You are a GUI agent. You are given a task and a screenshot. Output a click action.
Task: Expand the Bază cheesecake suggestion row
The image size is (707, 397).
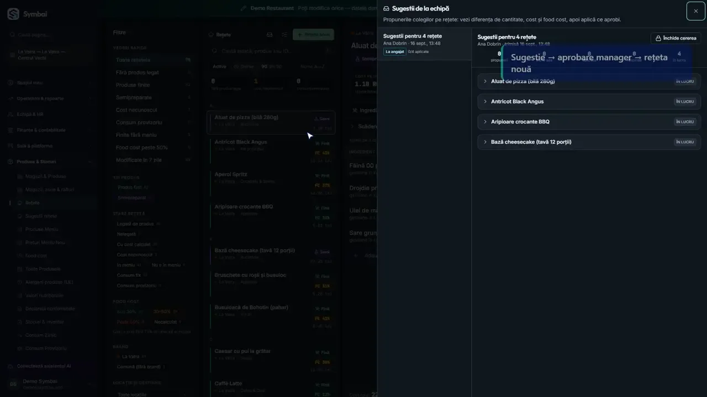pos(589,142)
